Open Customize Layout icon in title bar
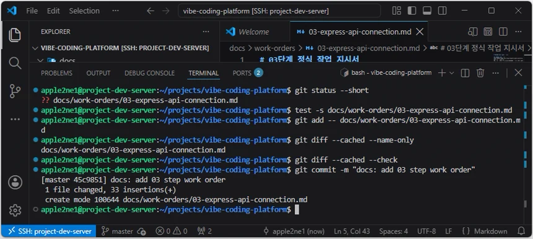 click(397, 11)
